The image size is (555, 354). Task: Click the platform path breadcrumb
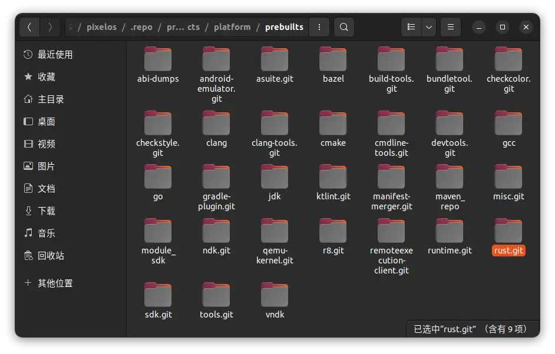232,27
